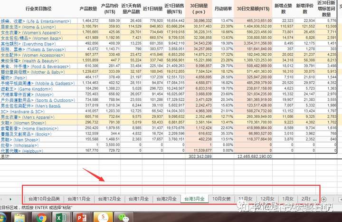
Task: Select cell 3,100,791 in Home & Living row
Action: 88,27
